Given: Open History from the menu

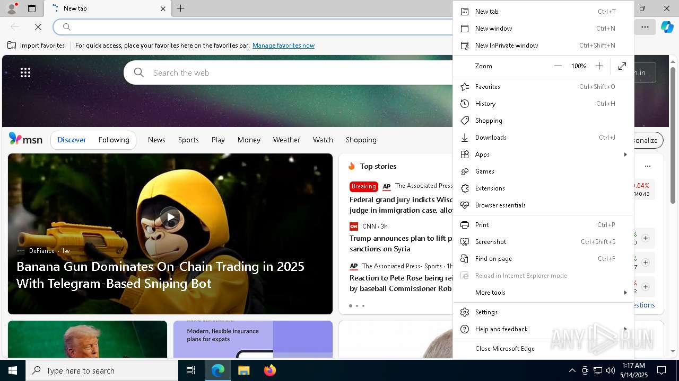Looking at the screenshot, I should tap(543, 104).
